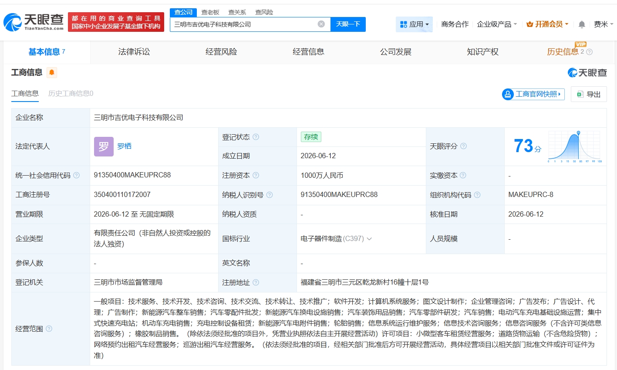Click the credit code 91350400MAKEUPRC88 under 统一社会信用代码
This screenshot has width=617, height=370.
point(132,175)
